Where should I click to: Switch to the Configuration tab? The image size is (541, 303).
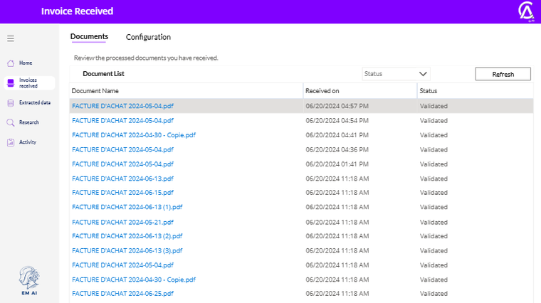pos(148,37)
